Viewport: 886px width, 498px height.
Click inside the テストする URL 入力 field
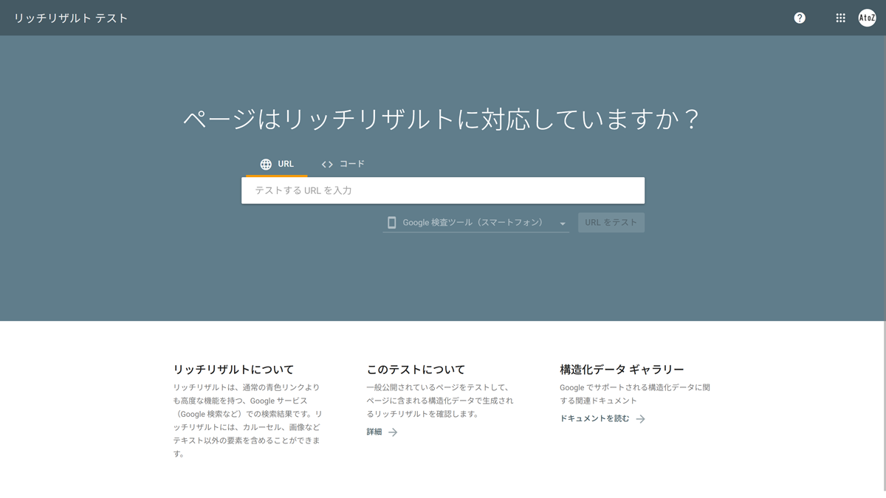click(443, 190)
